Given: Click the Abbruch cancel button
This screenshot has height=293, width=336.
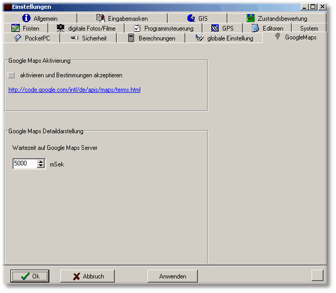Looking at the screenshot, I should 87,276.
